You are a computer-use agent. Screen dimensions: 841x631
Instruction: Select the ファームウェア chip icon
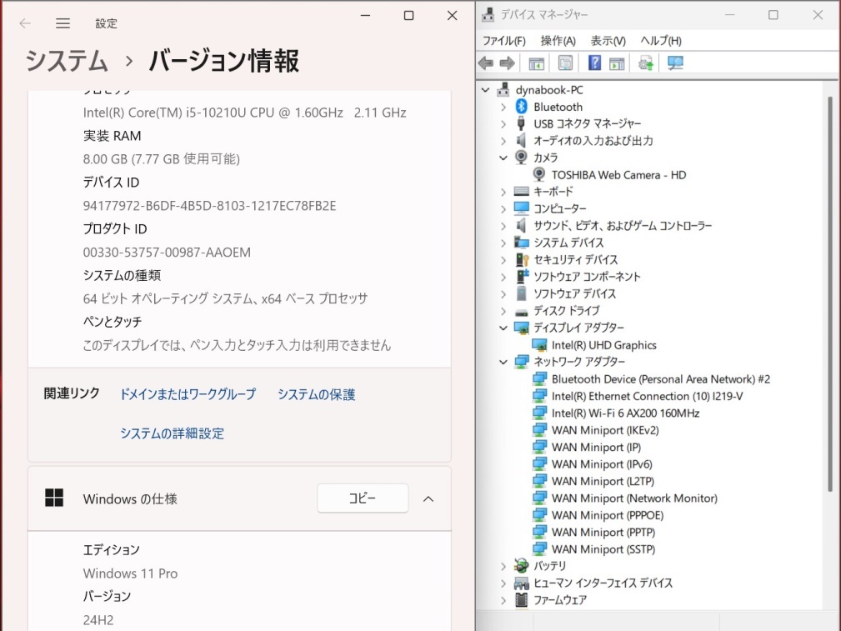pos(521,600)
